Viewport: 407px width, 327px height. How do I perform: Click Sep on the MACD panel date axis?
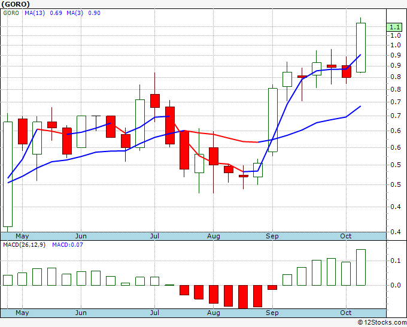272,313
